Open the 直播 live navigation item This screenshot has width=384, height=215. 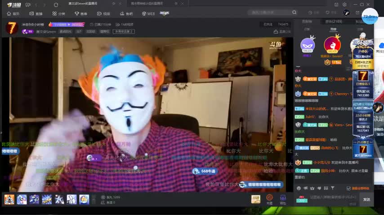point(36,14)
